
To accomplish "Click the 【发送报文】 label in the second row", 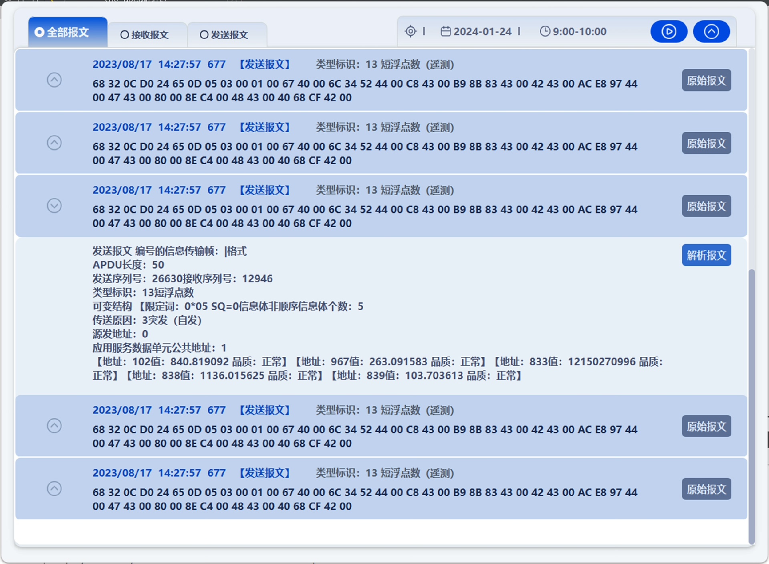I will coord(264,127).
